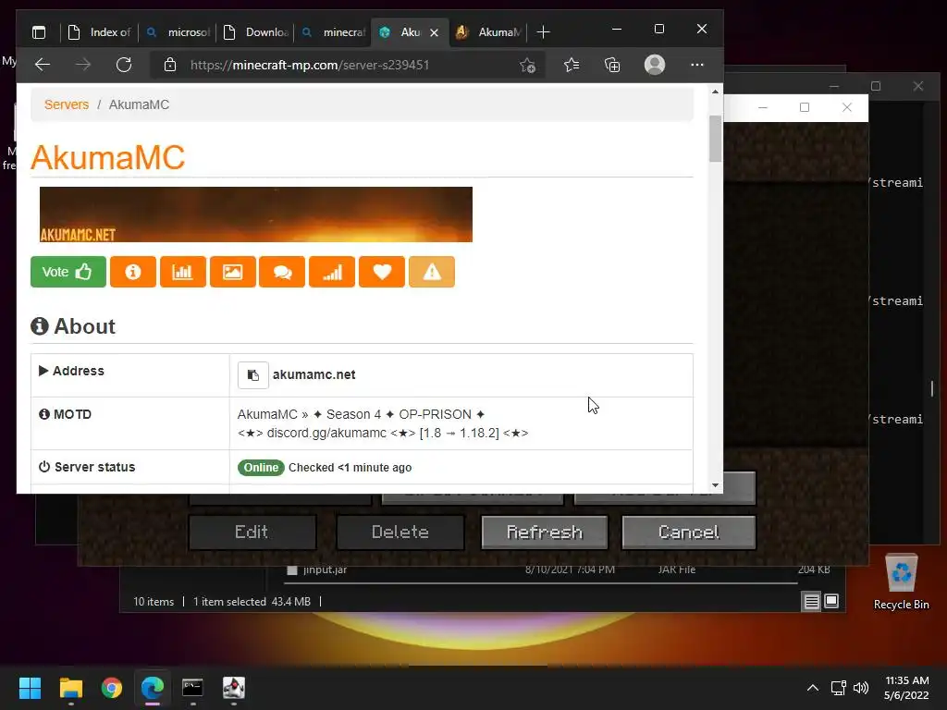Expand the Address disclosure triangle
This screenshot has height=710, width=947.
pos(43,370)
